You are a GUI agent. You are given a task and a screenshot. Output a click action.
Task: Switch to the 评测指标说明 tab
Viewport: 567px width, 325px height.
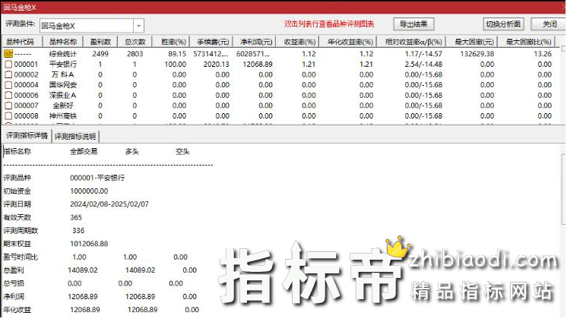click(x=75, y=137)
